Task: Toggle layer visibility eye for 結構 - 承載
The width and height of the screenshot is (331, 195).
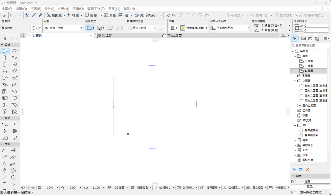Action: coord(47,28)
